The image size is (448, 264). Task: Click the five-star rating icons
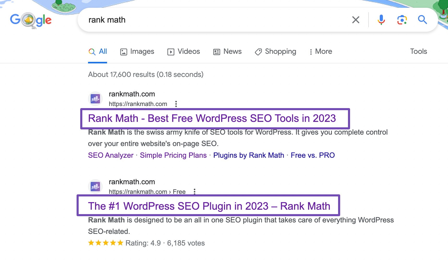pos(105,243)
